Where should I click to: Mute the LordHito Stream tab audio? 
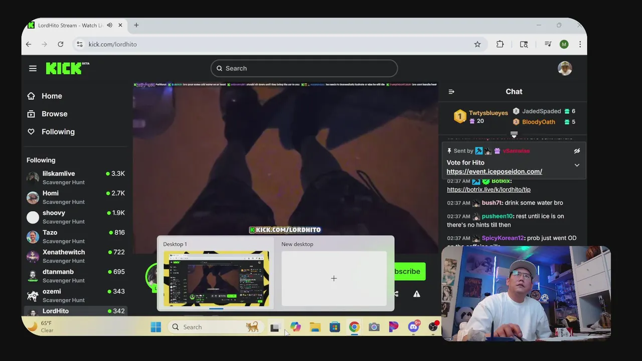[109, 25]
